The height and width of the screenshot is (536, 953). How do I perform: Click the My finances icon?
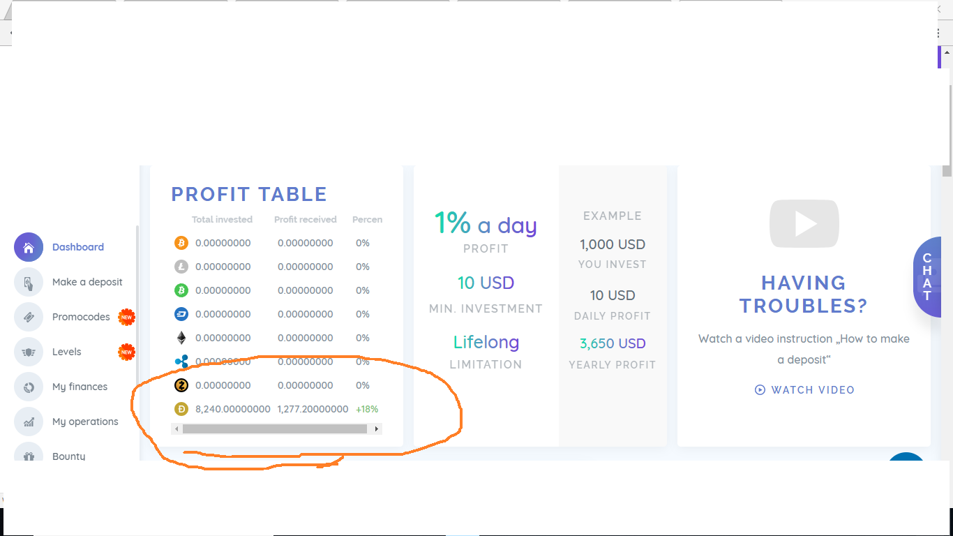[29, 387]
